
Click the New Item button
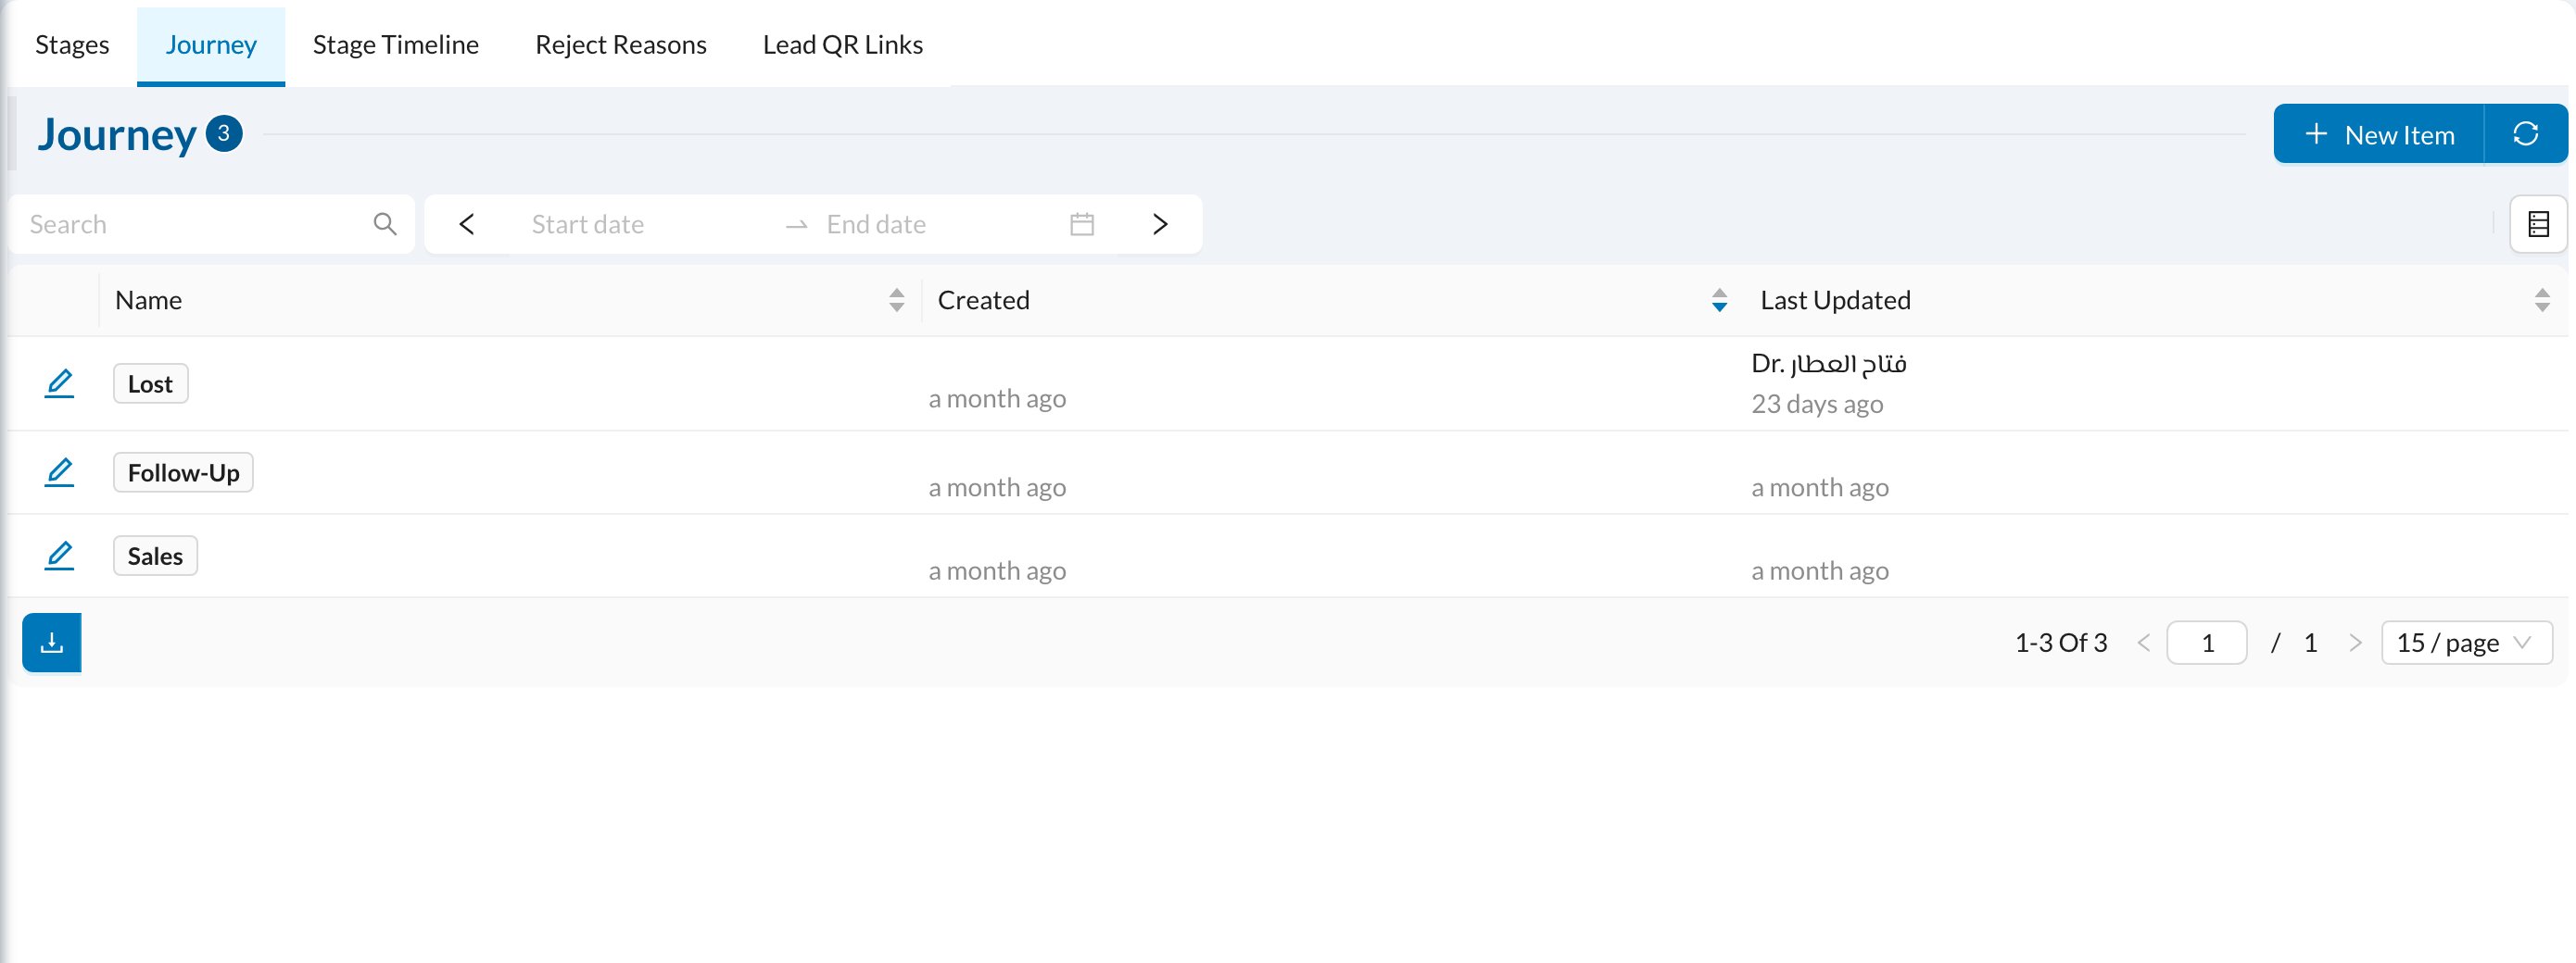(2379, 134)
